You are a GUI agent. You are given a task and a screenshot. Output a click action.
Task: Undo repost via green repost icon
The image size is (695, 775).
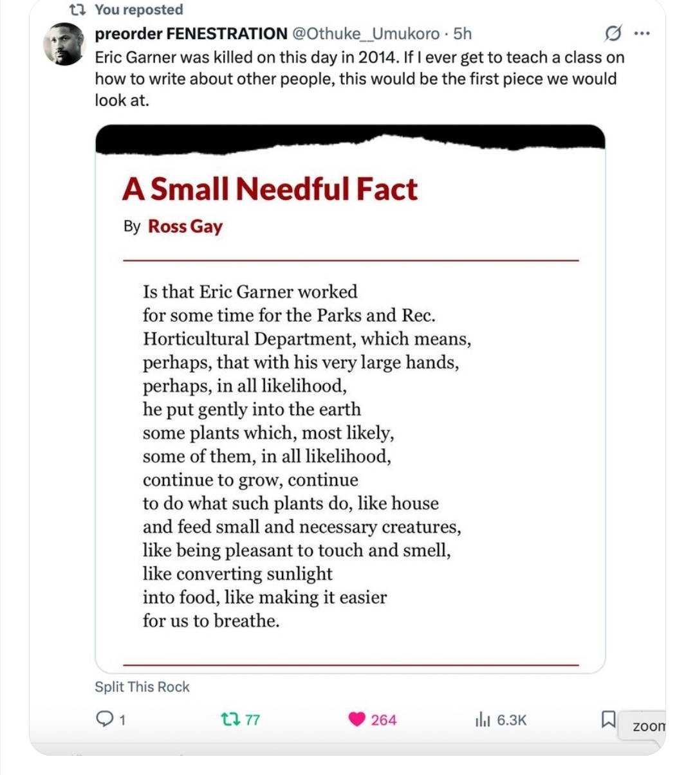pos(230,719)
